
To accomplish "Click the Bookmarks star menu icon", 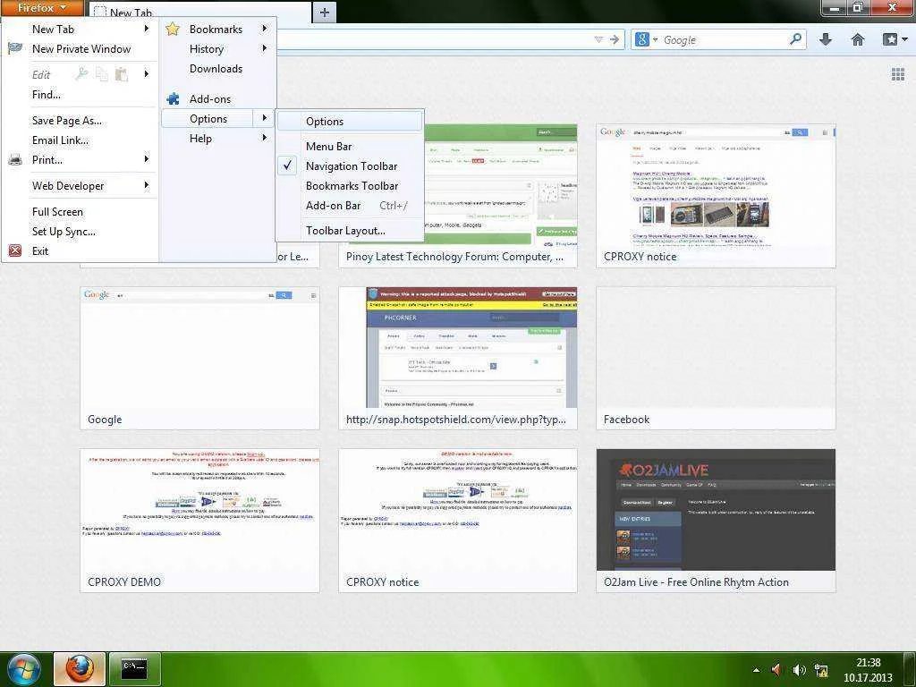I will [x=173, y=29].
